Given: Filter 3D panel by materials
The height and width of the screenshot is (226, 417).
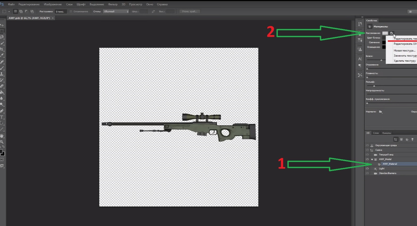Looking at the screenshot, I should pyautogui.click(x=407, y=139).
